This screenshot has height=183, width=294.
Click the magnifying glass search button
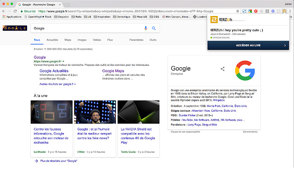click(x=154, y=28)
